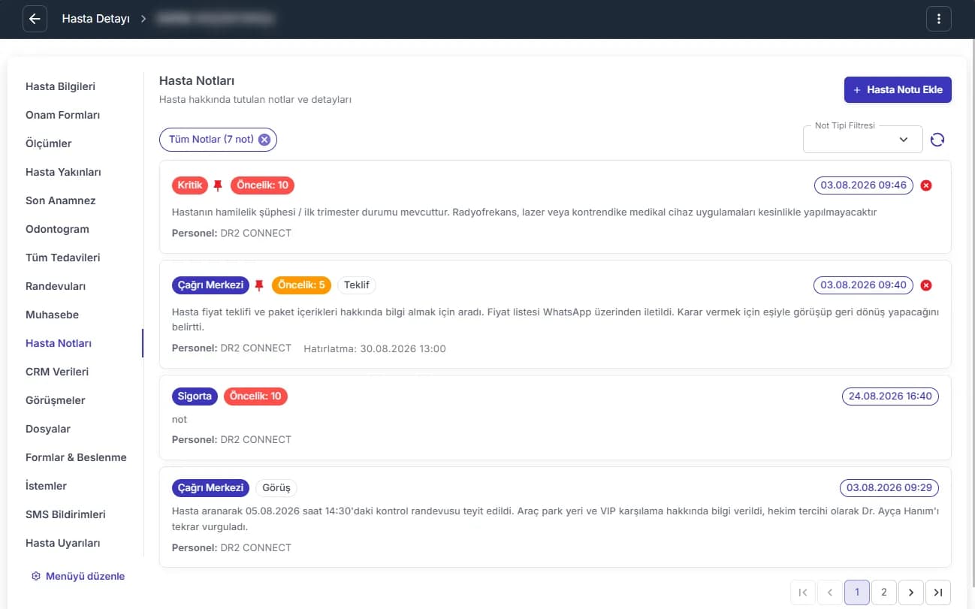The width and height of the screenshot is (975, 609).
Task: Go to the next notes page
Action: [x=911, y=592]
